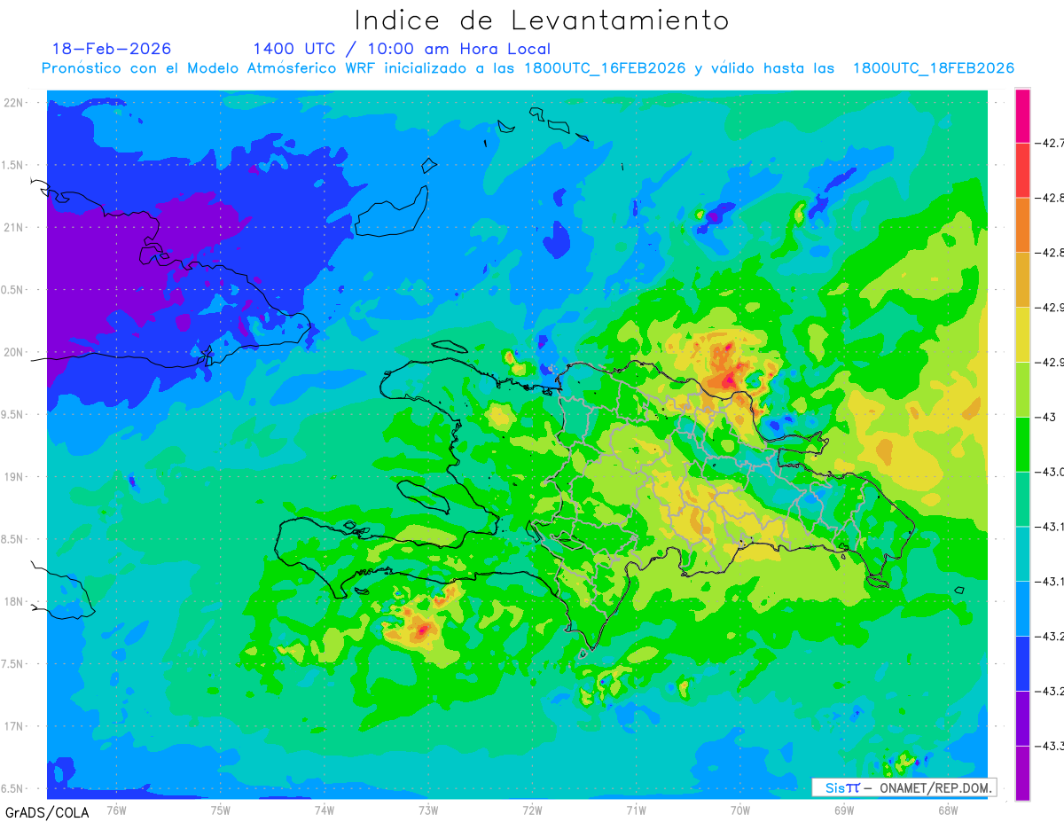The width and height of the screenshot is (1064, 822).
Task: Click the '1400 UTC / 10:00 am Hora Local' text
Action: click(x=402, y=49)
